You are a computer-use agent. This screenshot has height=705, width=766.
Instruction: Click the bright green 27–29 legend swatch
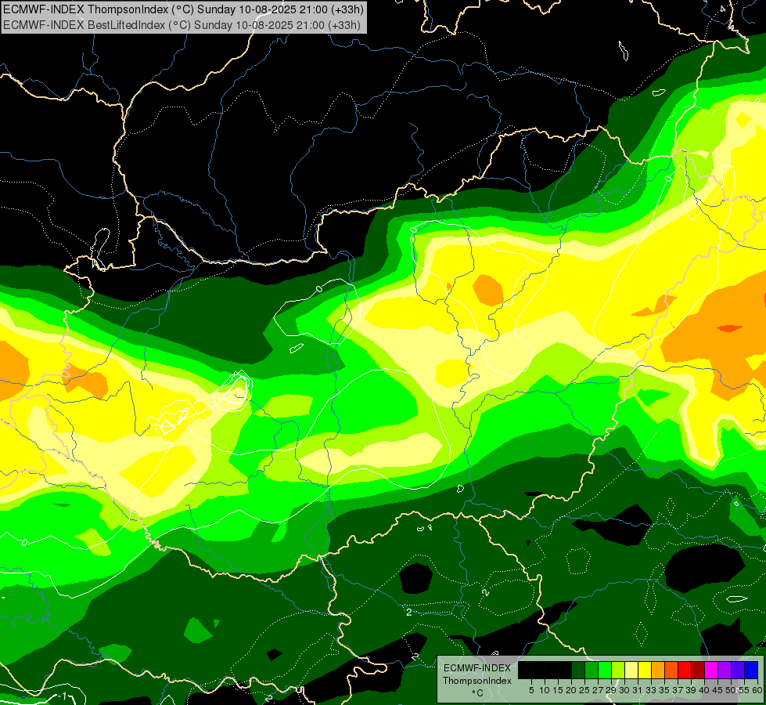click(x=605, y=670)
